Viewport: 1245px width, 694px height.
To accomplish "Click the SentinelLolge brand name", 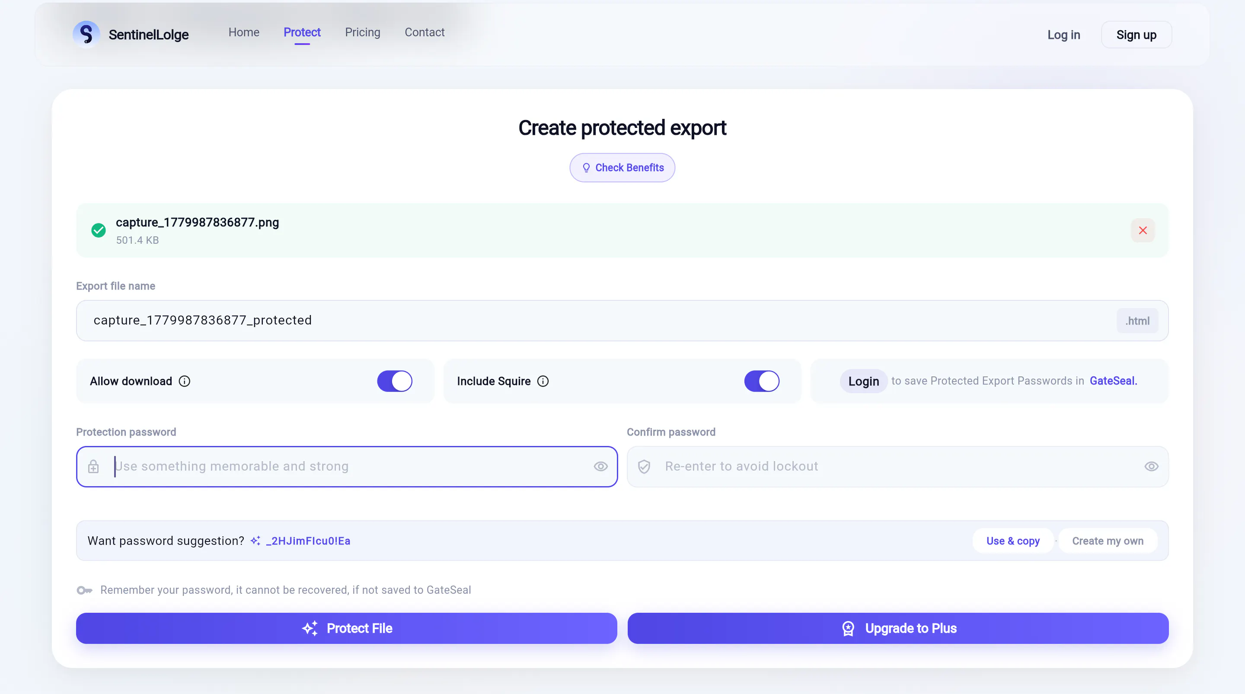I will tap(148, 35).
